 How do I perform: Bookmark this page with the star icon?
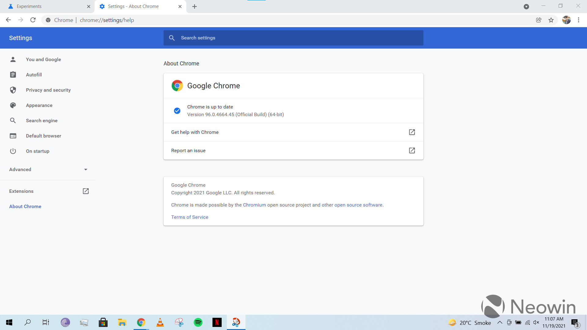tap(551, 20)
